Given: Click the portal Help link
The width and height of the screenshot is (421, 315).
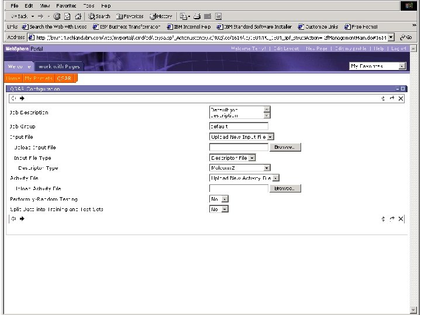Looking at the screenshot, I should point(378,48).
